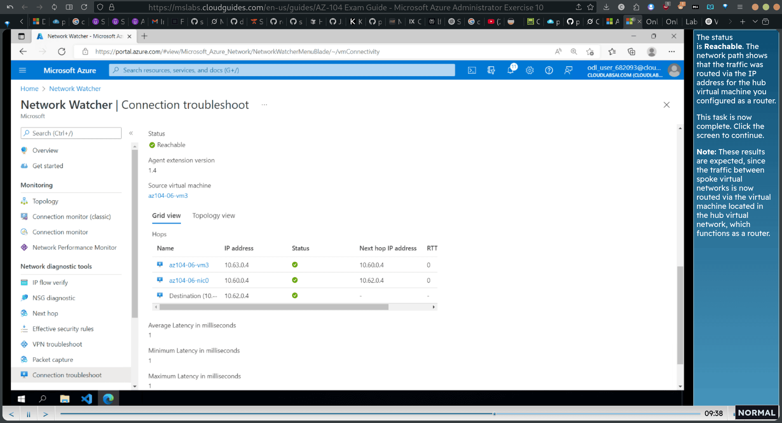Click the Reachable status text
The width and height of the screenshot is (782, 423).
tap(171, 145)
